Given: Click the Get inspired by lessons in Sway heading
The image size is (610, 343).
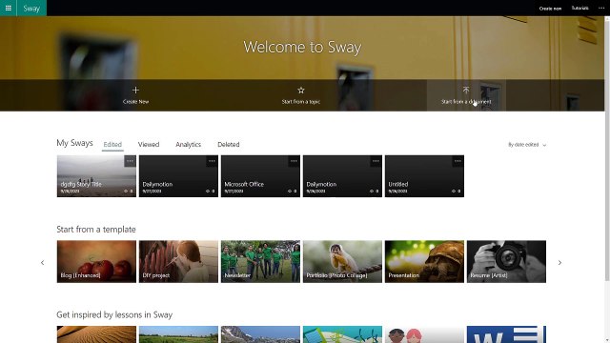Looking at the screenshot, I should (x=114, y=314).
